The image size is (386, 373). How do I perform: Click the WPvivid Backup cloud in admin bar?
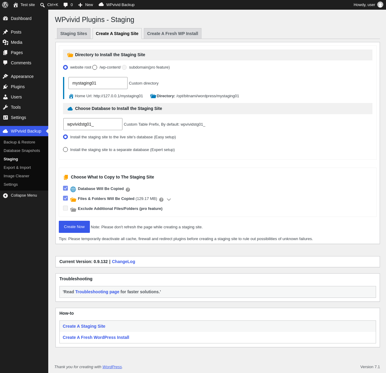(x=101, y=5)
